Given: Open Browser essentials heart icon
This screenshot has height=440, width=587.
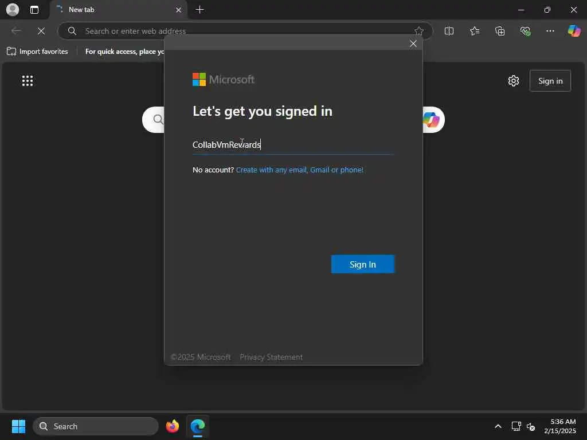Looking at the screenshot, I should [x=525, y=31].
